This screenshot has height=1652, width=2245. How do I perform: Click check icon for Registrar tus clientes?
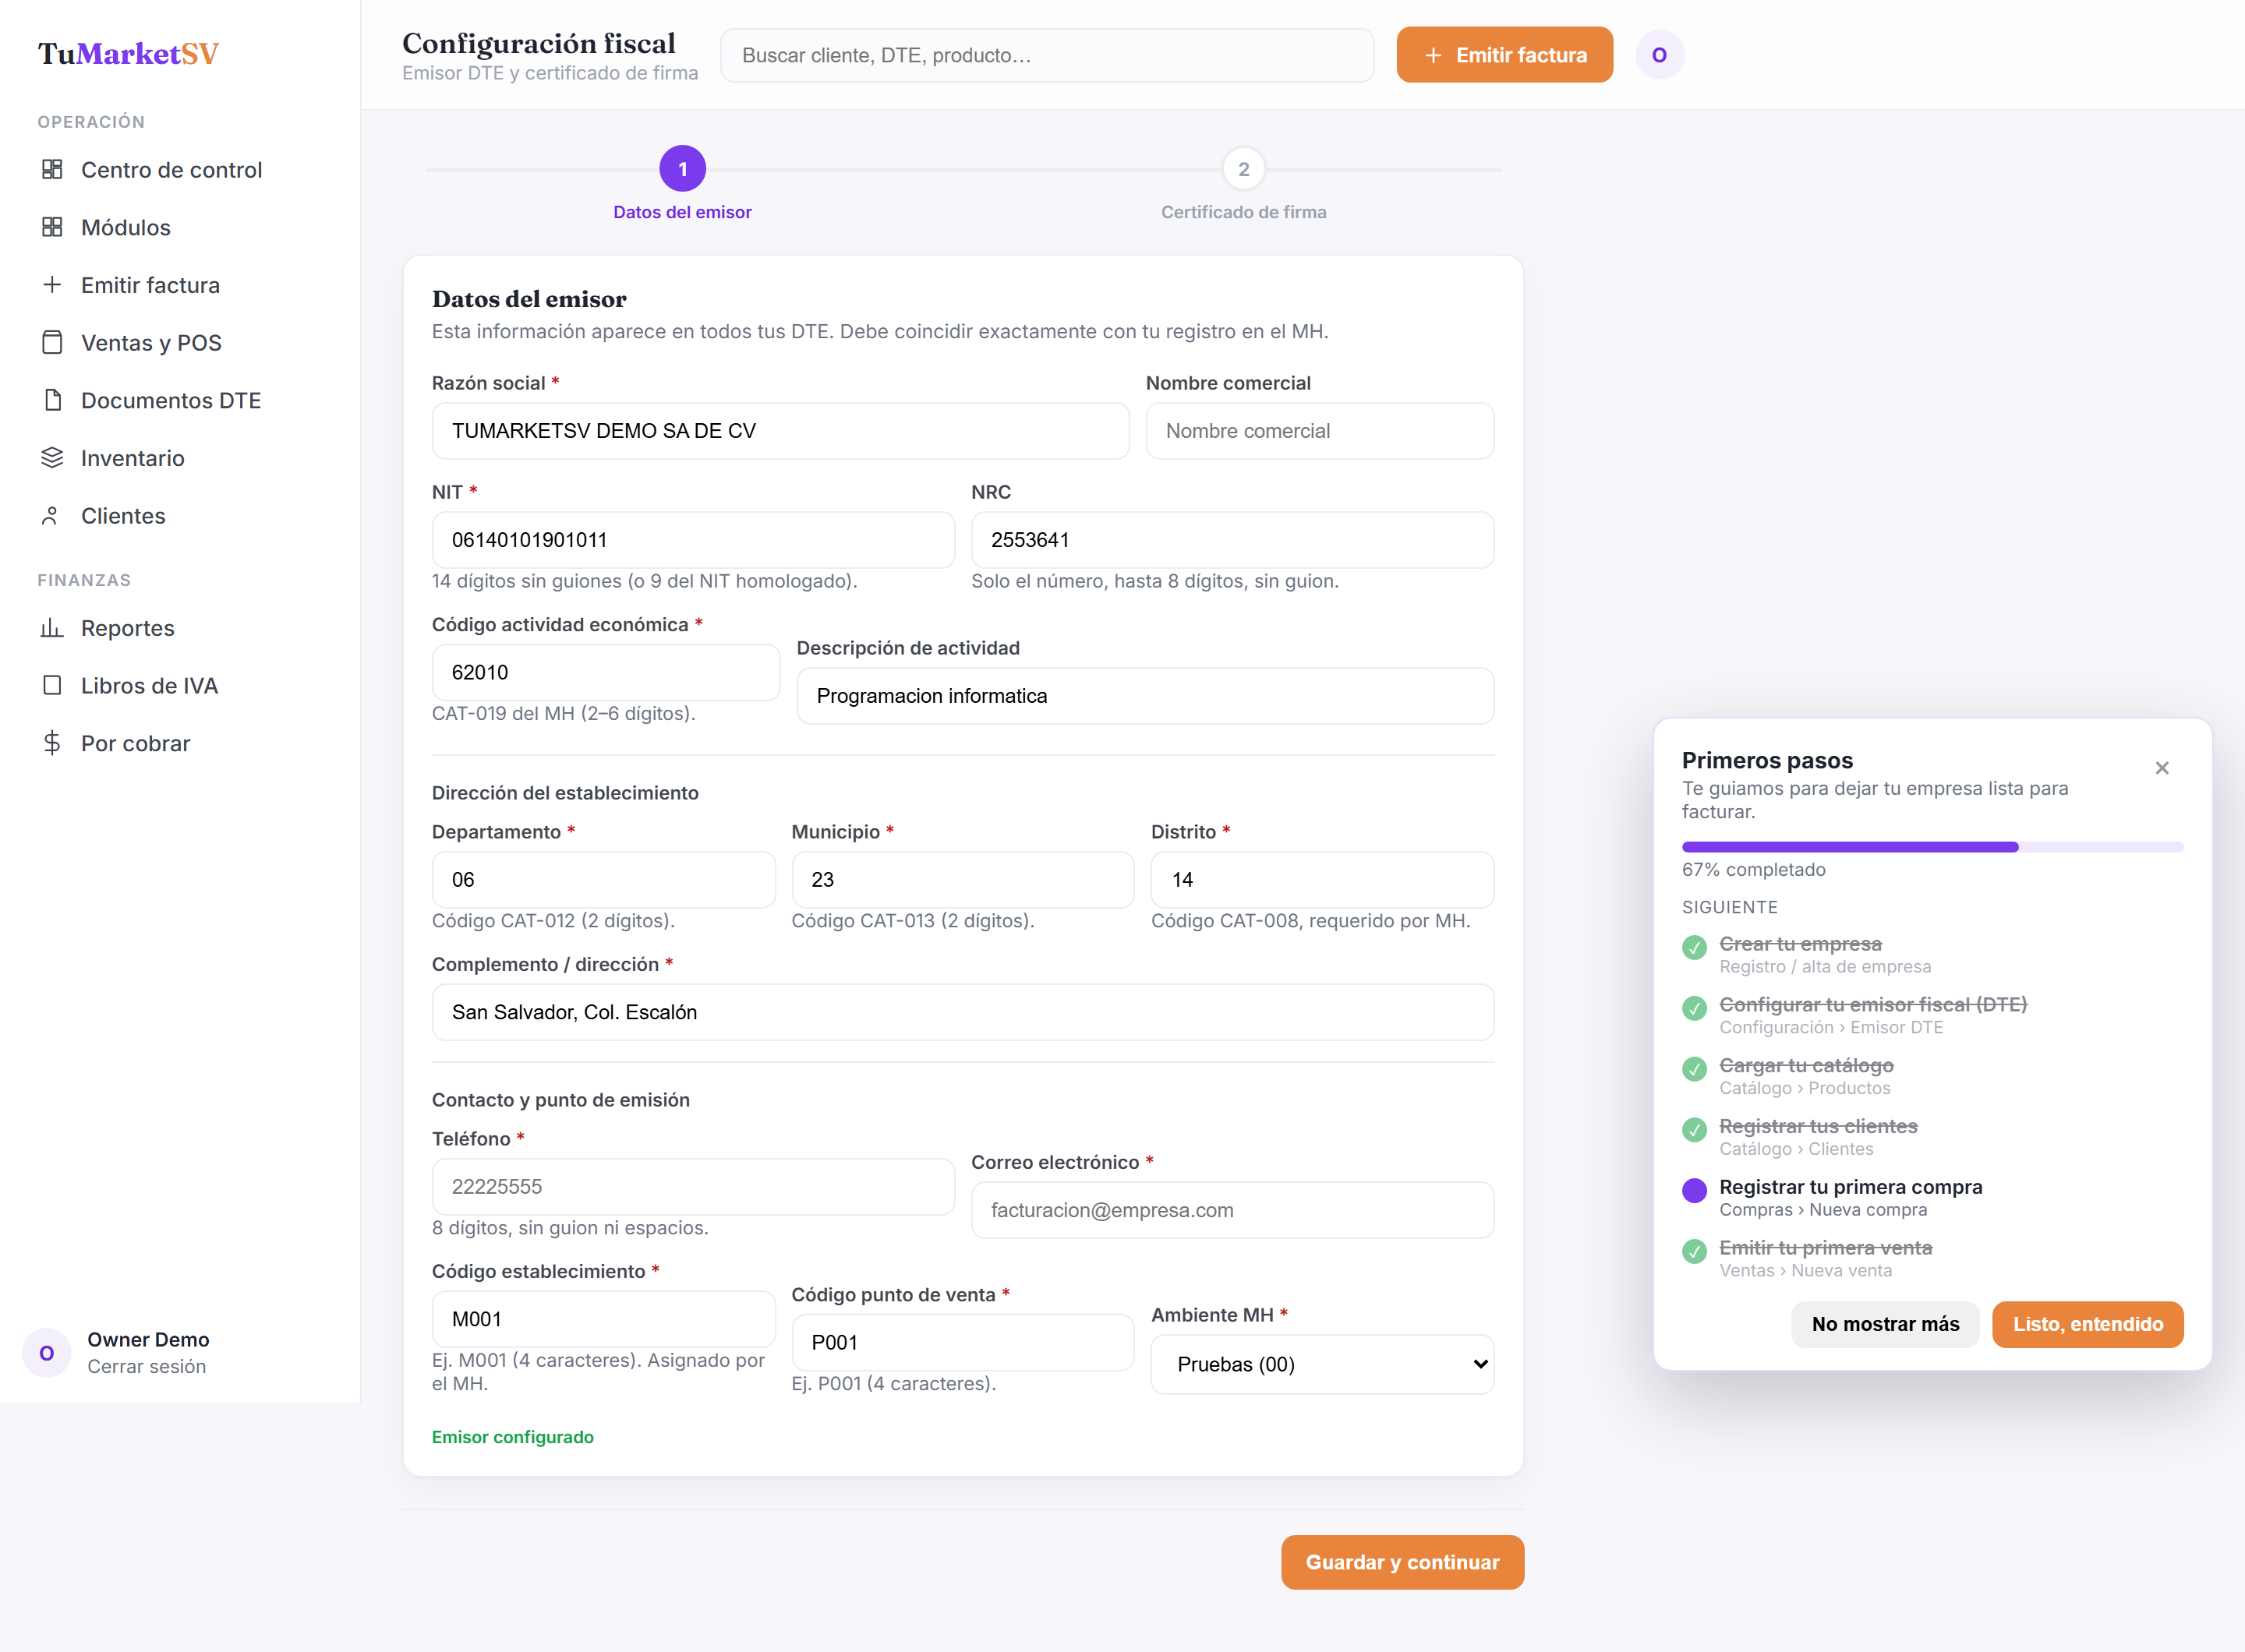[x=1695, y=1130]
